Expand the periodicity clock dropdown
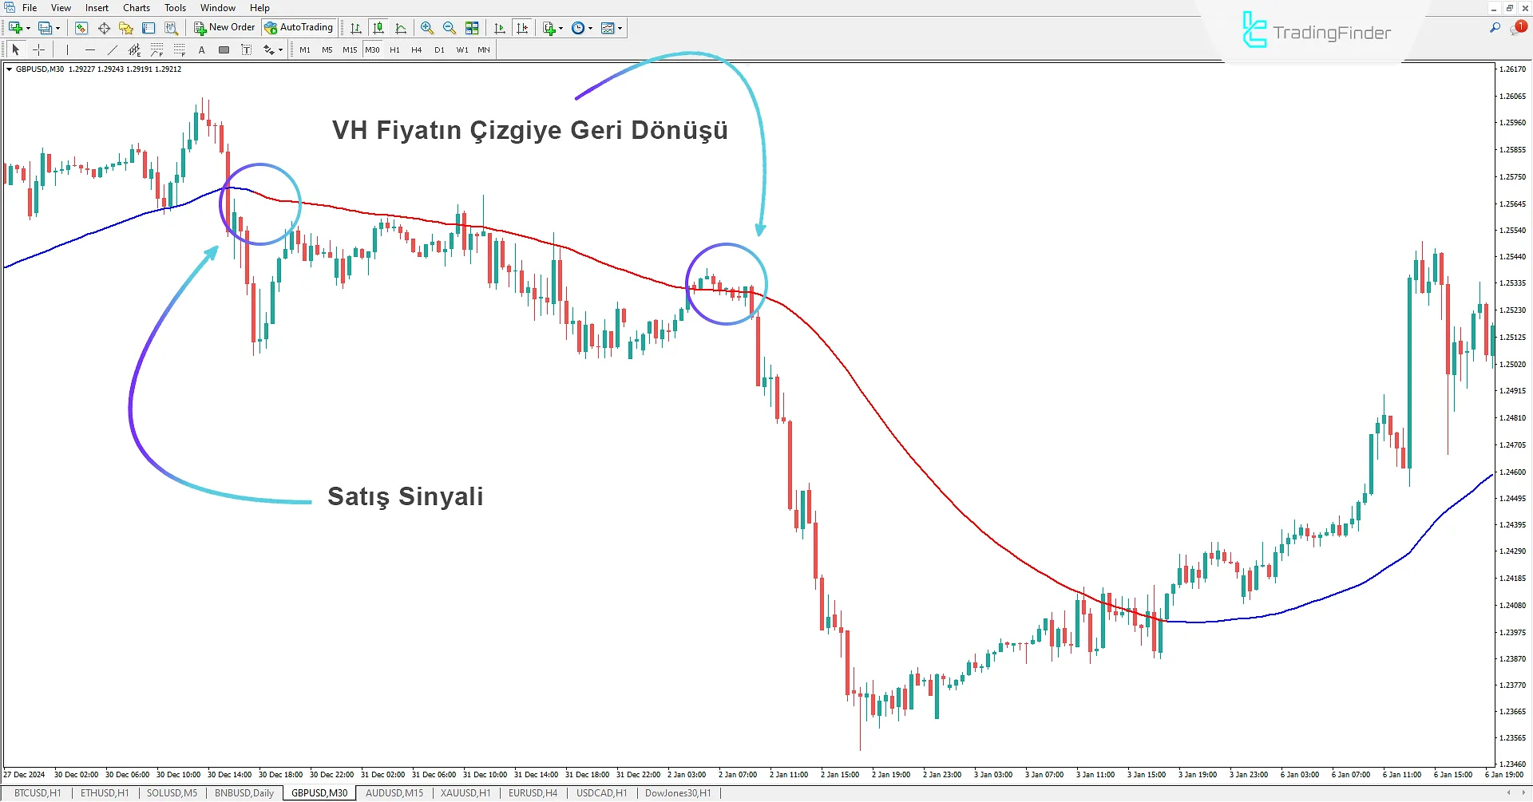 tap(590, 28)
